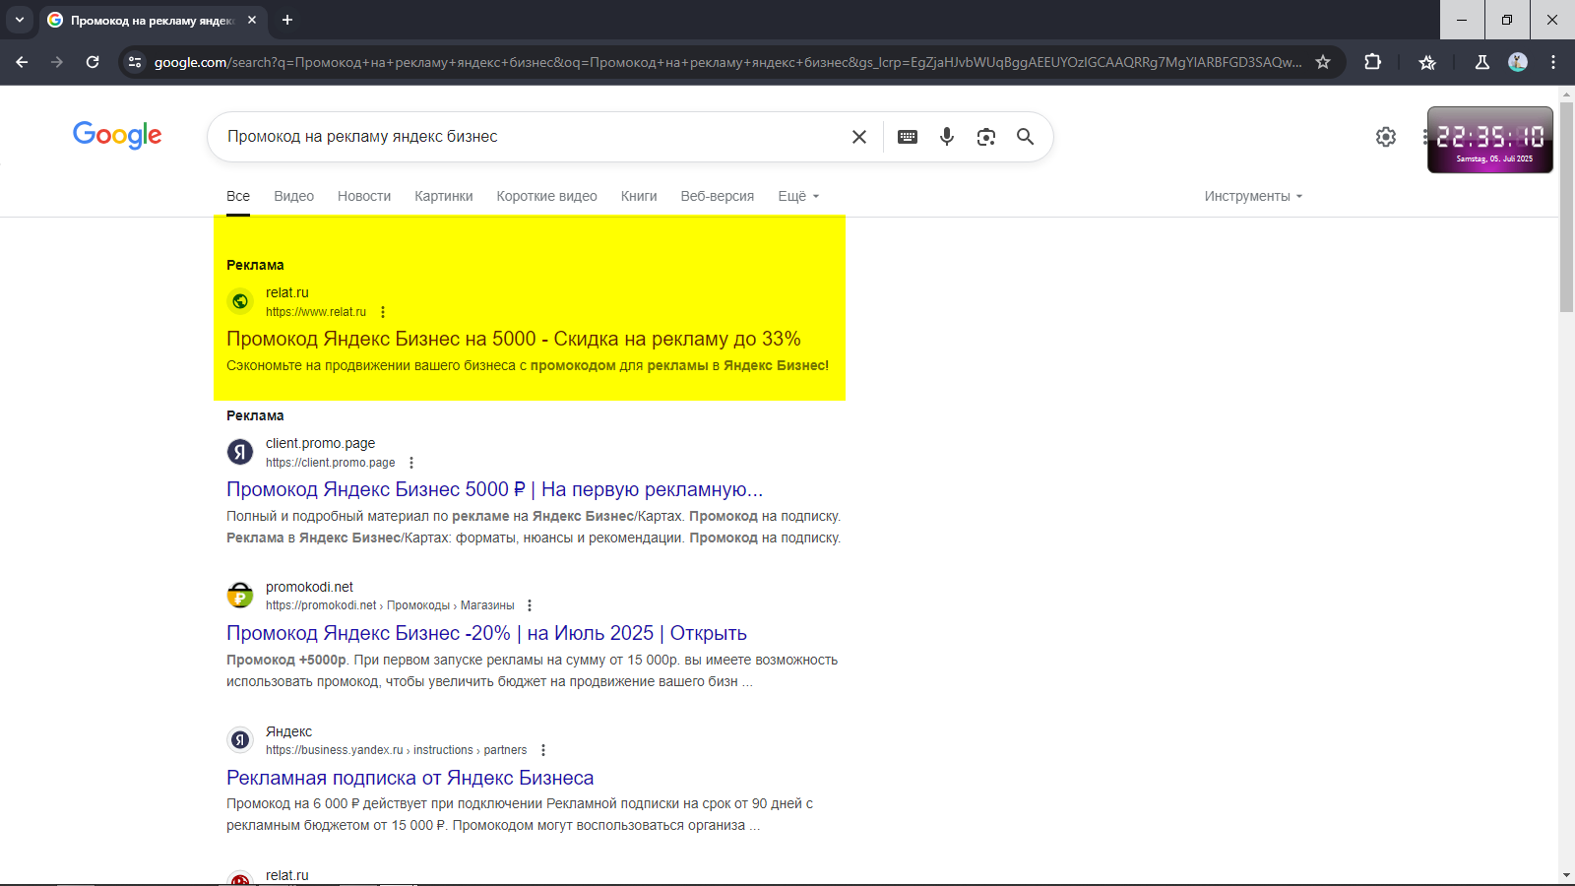1575x886 pixels.
Task: Open the Инструменты dropdown
Action: (1253, 196)
